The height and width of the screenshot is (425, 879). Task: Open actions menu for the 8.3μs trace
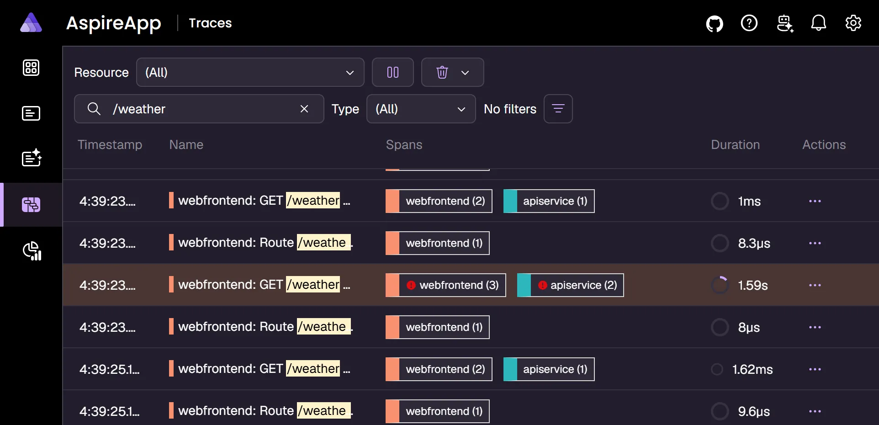[x=815, y=243]
